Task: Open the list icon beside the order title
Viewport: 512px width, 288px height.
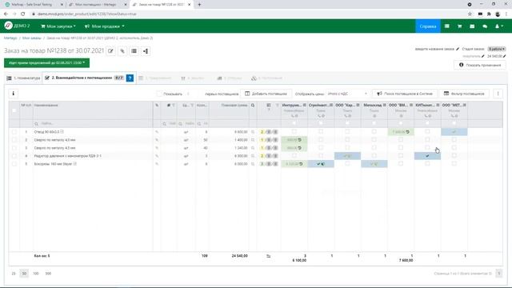Action: click(x=134, y=51)
